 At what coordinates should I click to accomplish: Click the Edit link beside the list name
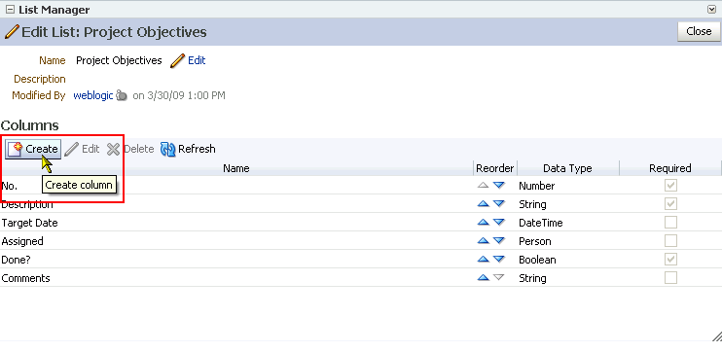coord(197,60)
